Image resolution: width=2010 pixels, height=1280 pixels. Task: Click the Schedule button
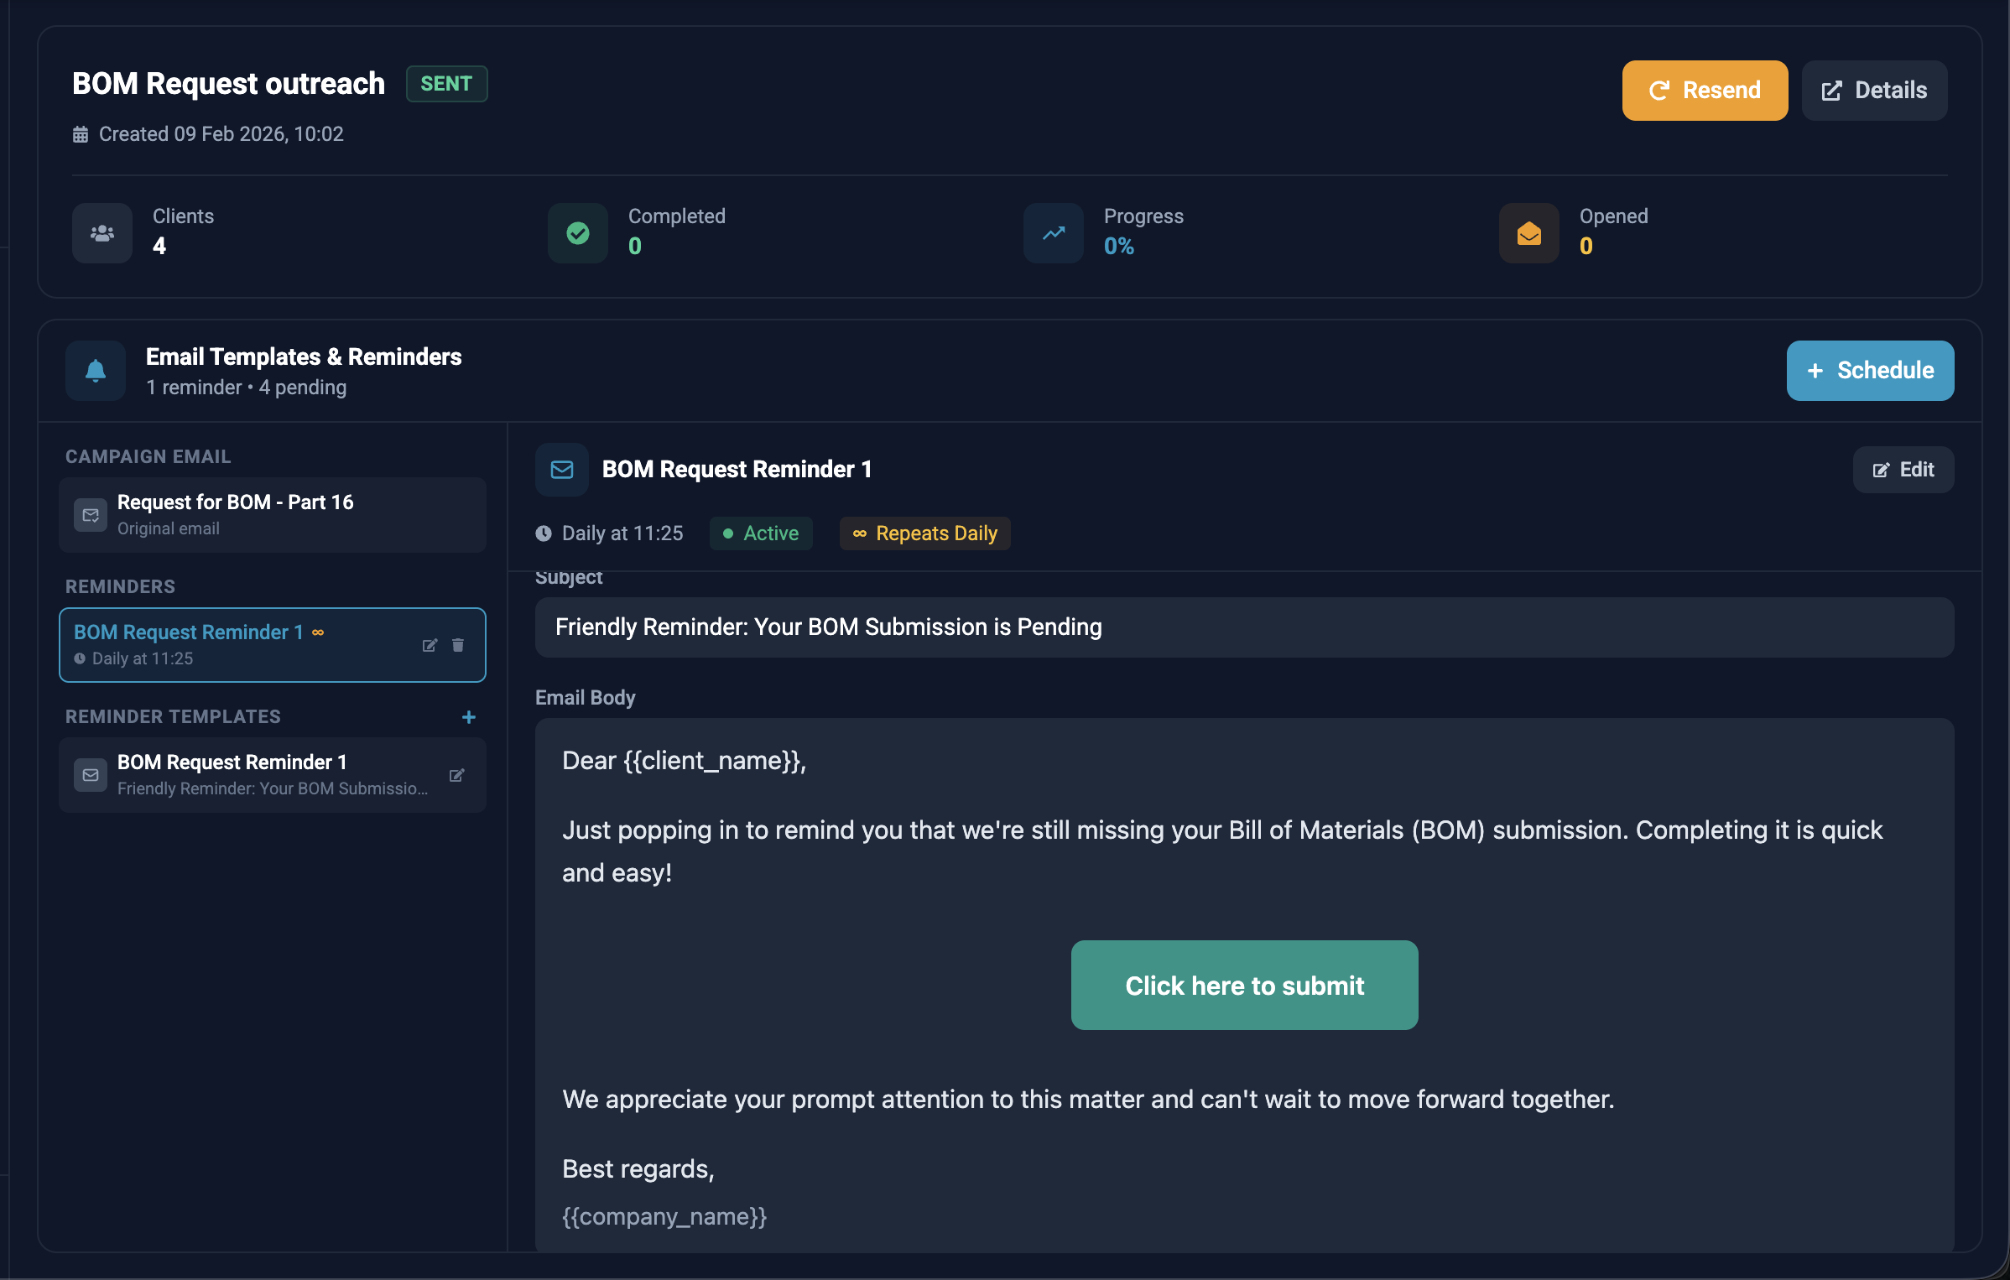click(1870, 371)
